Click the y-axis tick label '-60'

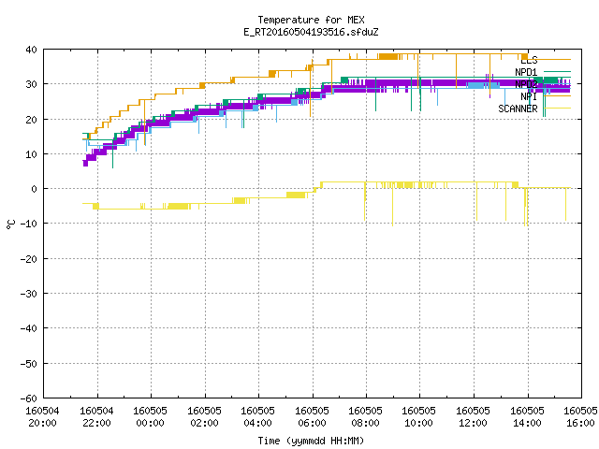[x=29, y=398]
